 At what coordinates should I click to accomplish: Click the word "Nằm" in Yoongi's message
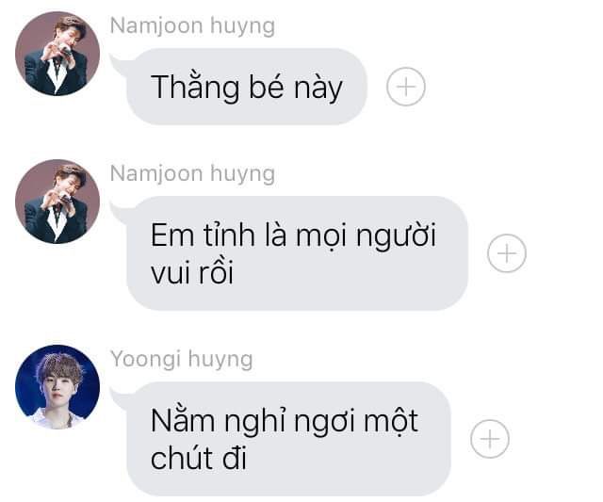click(183, 418)
